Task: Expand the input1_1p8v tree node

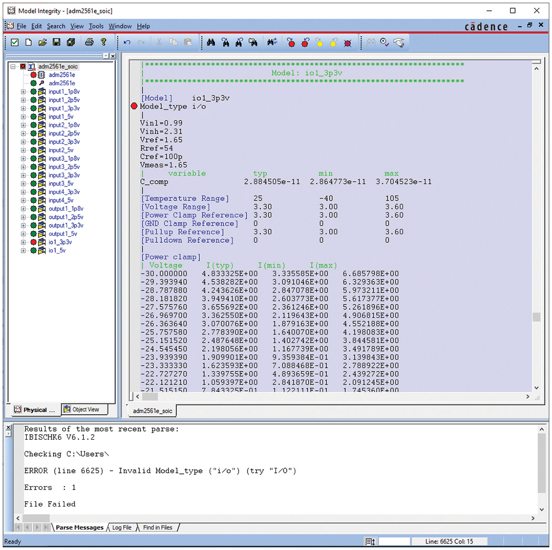Action: 23,92
